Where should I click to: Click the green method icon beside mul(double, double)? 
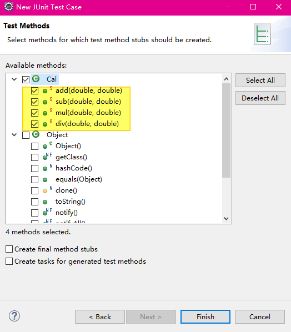45,113
